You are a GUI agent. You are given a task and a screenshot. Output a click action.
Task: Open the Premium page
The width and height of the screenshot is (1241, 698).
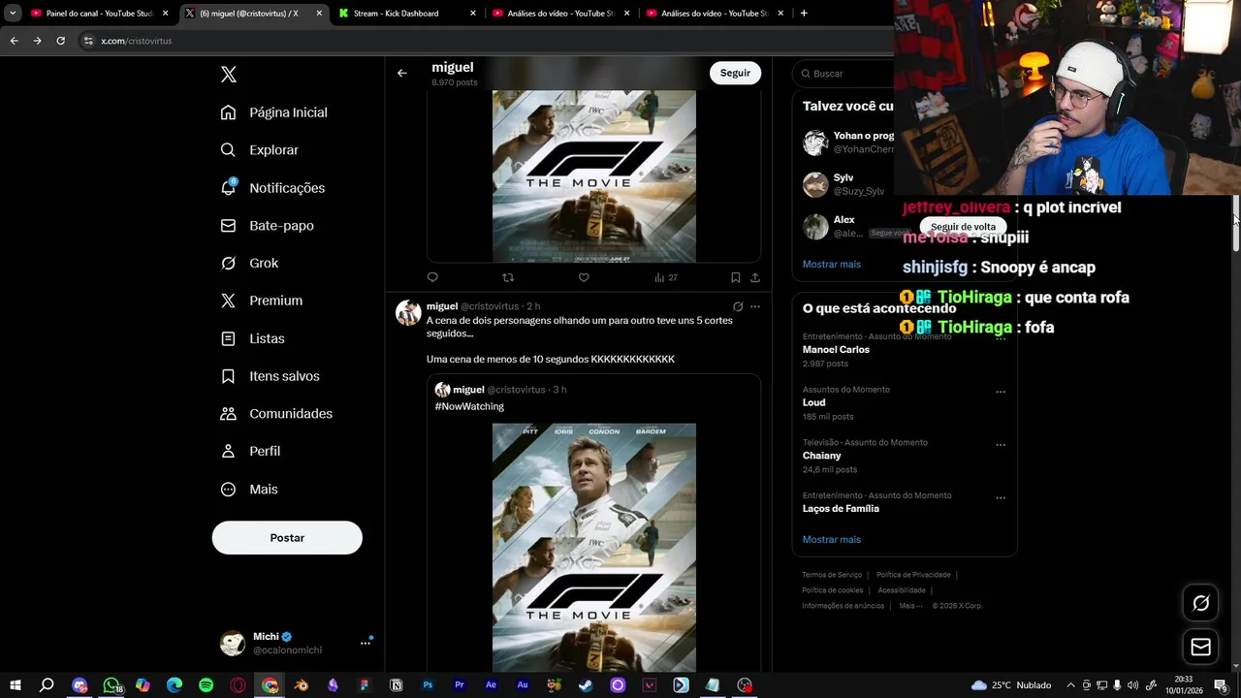coord(262,301)
